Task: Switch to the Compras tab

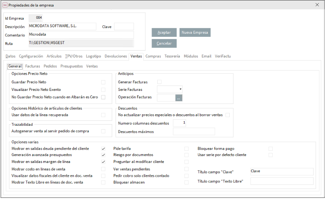Action: tap(153, 56)
